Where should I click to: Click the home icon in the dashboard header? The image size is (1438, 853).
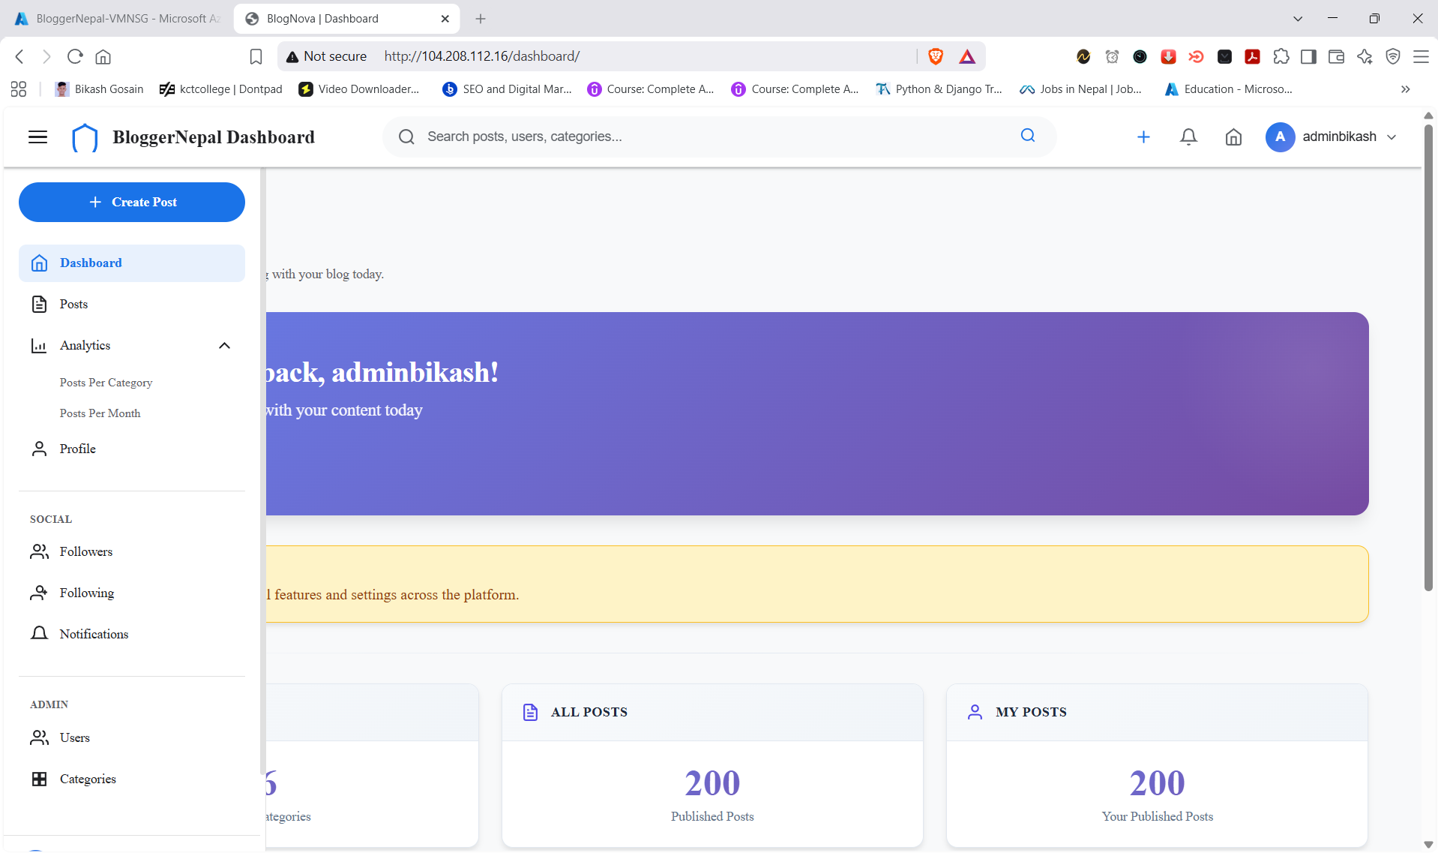tap(1233, 137)
